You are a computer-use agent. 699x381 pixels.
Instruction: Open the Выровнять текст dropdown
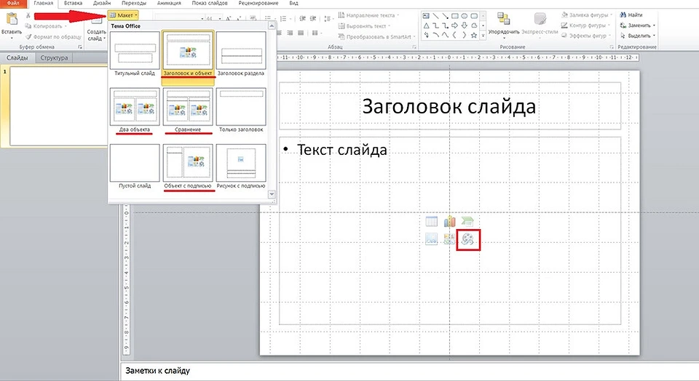pyautogui.click(x=364, y=26)
